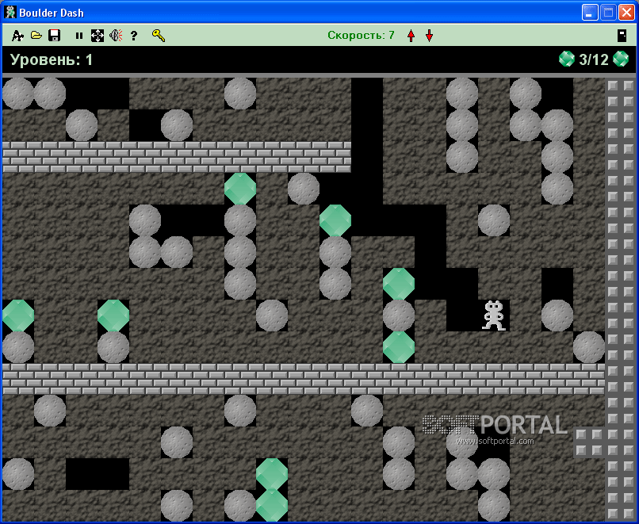Open help with the question mark icon
The width and height of the screenshot is (639, 524).
coord(134,36)
